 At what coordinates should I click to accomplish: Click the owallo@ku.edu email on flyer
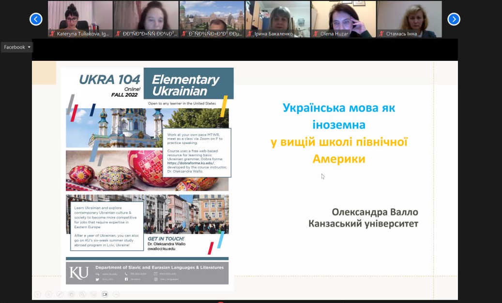(161, 249)
